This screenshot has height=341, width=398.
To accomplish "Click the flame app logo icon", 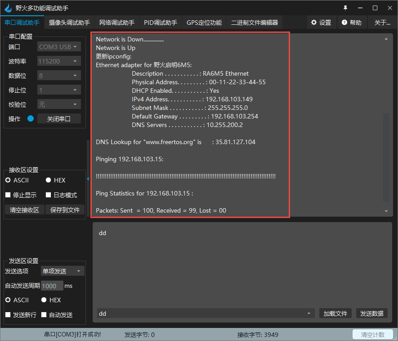I will click(8, 8).
